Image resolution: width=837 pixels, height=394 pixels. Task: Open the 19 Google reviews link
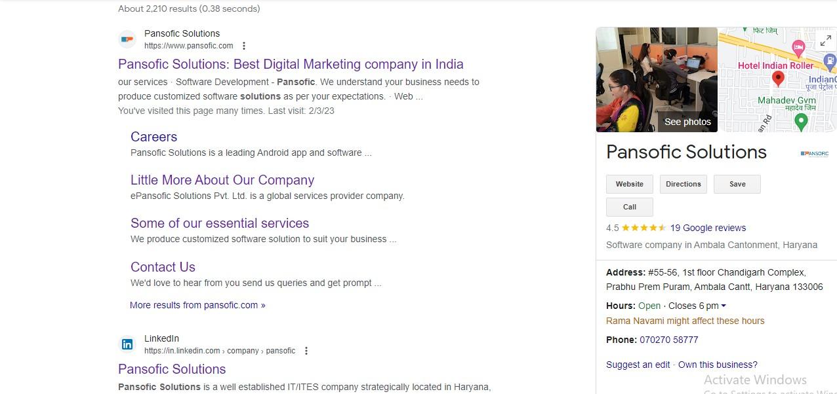[x=708, y=228]
